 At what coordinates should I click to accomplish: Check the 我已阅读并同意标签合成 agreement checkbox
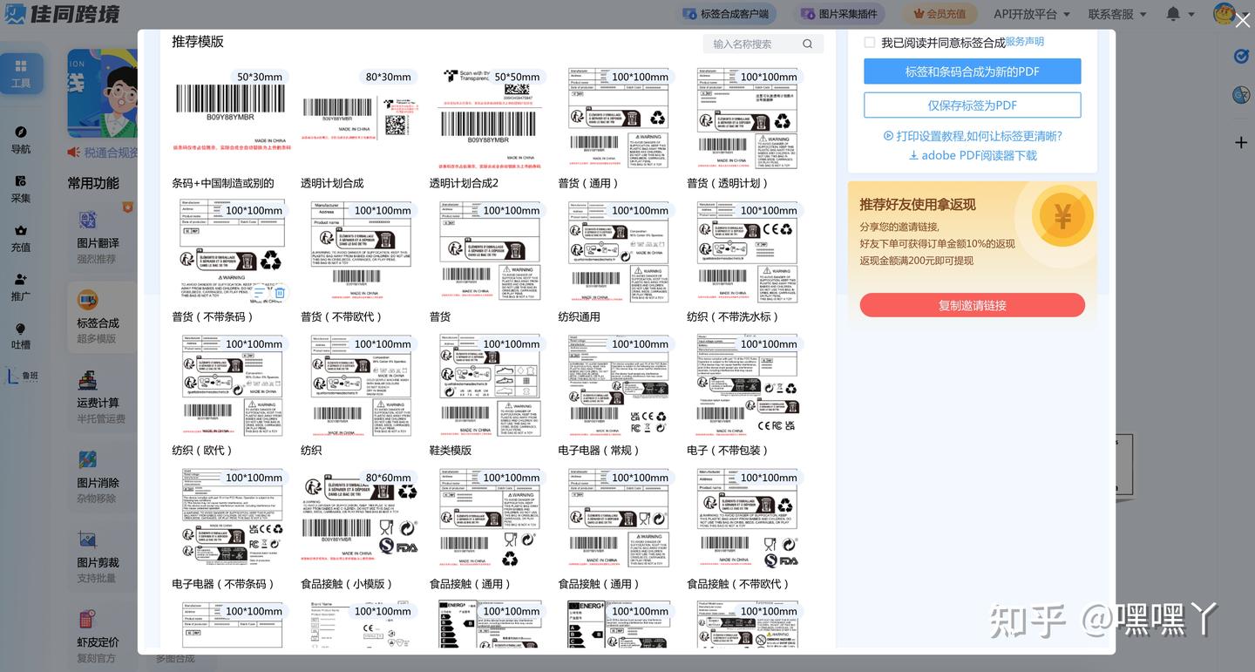point(869,41)
